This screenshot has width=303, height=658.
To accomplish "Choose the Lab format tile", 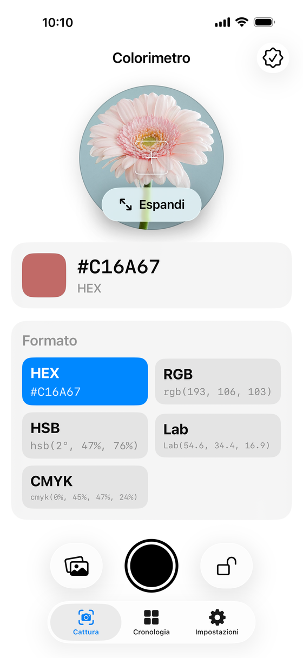I will (x=218, y=435).
